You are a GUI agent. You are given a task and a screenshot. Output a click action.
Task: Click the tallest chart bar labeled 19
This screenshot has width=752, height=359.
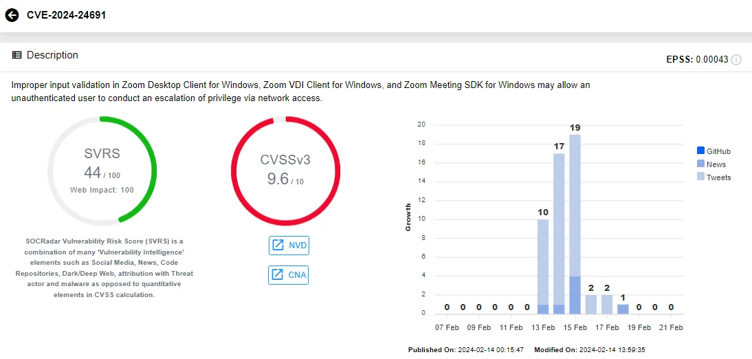click(x=575, y=225)
